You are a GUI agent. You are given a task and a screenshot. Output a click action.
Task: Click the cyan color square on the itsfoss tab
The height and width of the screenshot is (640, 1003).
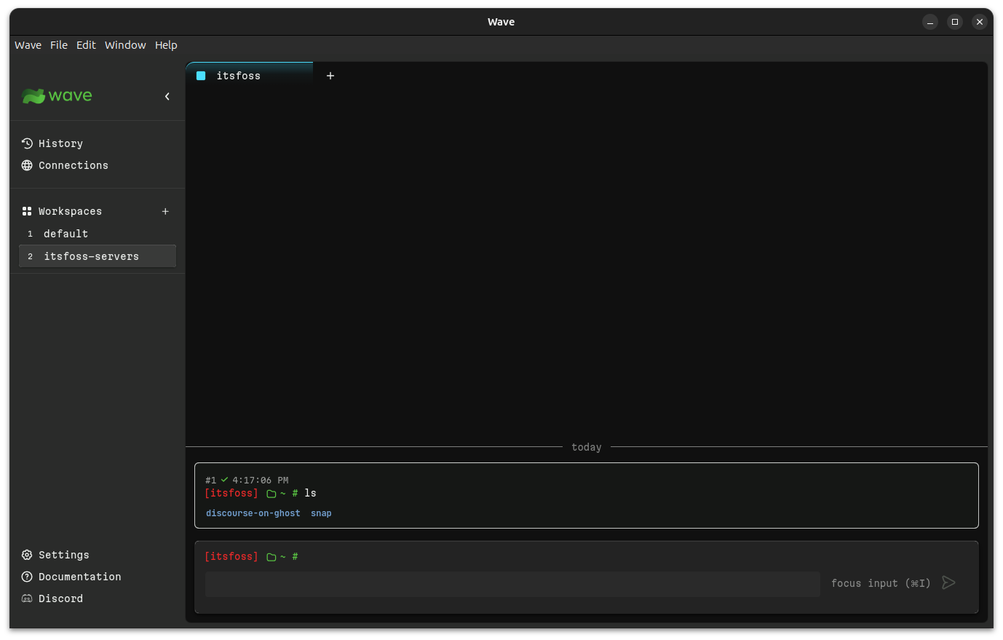tap(201, 75)
